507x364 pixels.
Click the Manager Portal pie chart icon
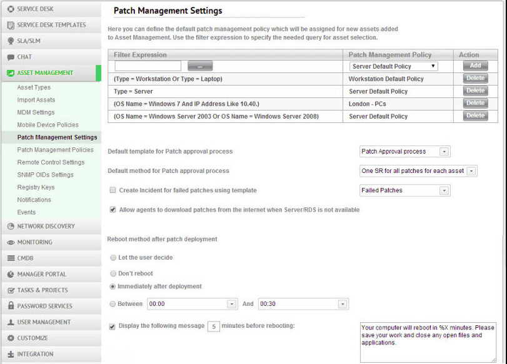point(11,274)
